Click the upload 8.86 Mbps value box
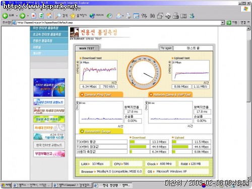This screenshot has height=189, width=252. pyautogui.click(x=181, y=86)
